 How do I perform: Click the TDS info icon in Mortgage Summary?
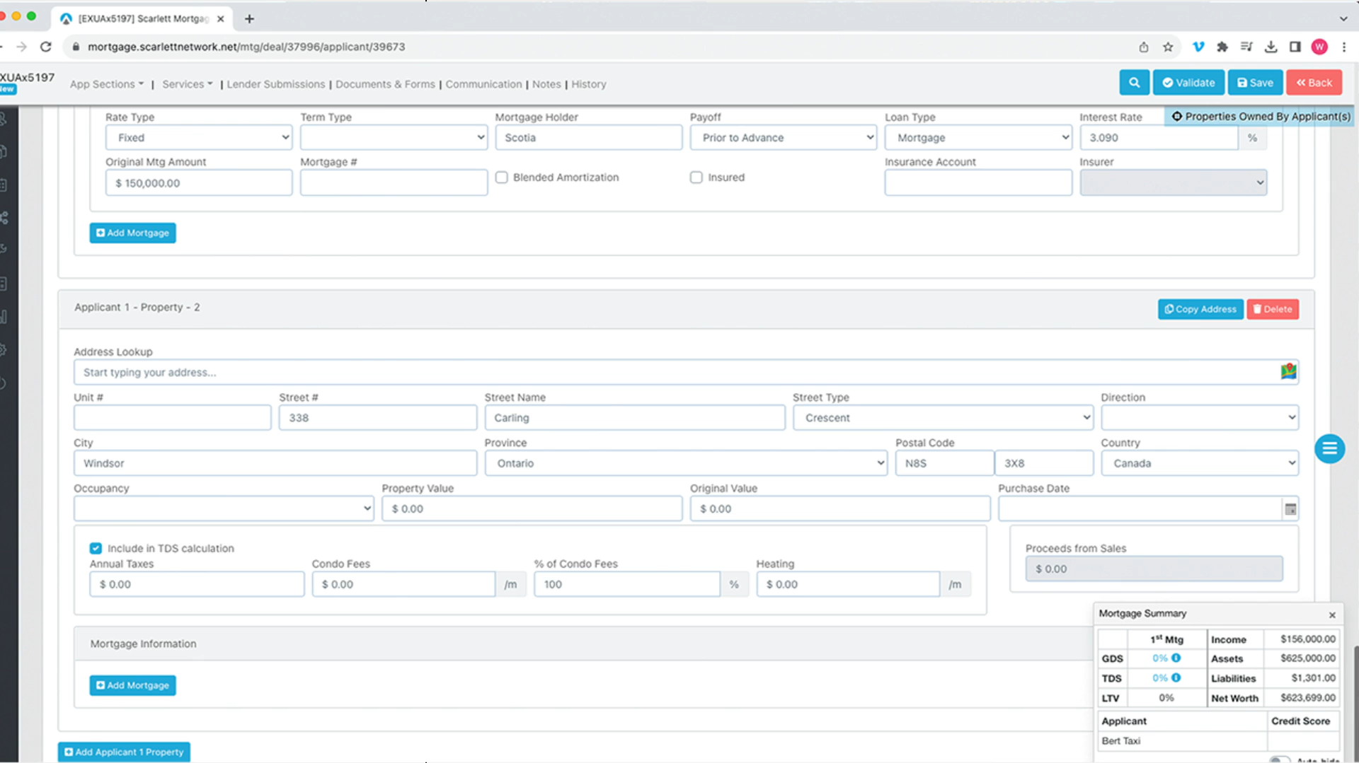[1176, 678]
